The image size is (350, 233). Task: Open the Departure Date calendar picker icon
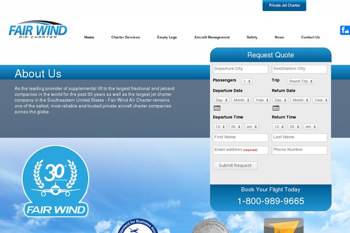click(x=217, y=108)
